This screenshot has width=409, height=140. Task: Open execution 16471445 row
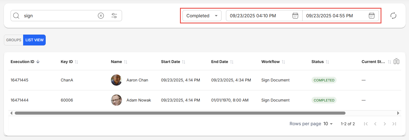[x=20, y=80]
